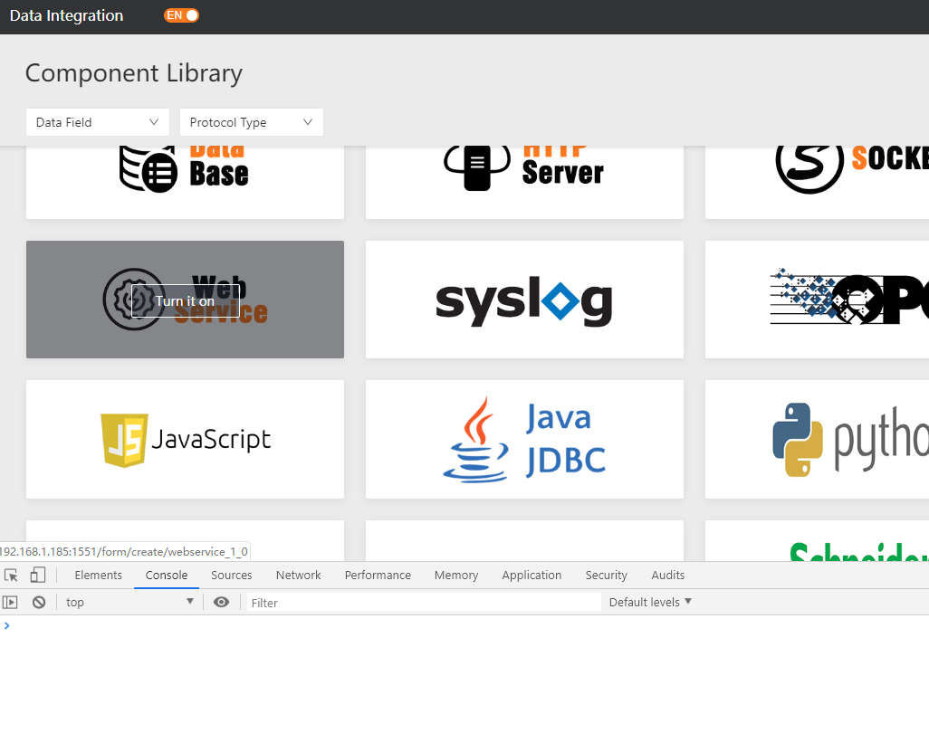Toggle the DevTools device toolbar icon
Screen dimensions: 929x733
[38, 575]
